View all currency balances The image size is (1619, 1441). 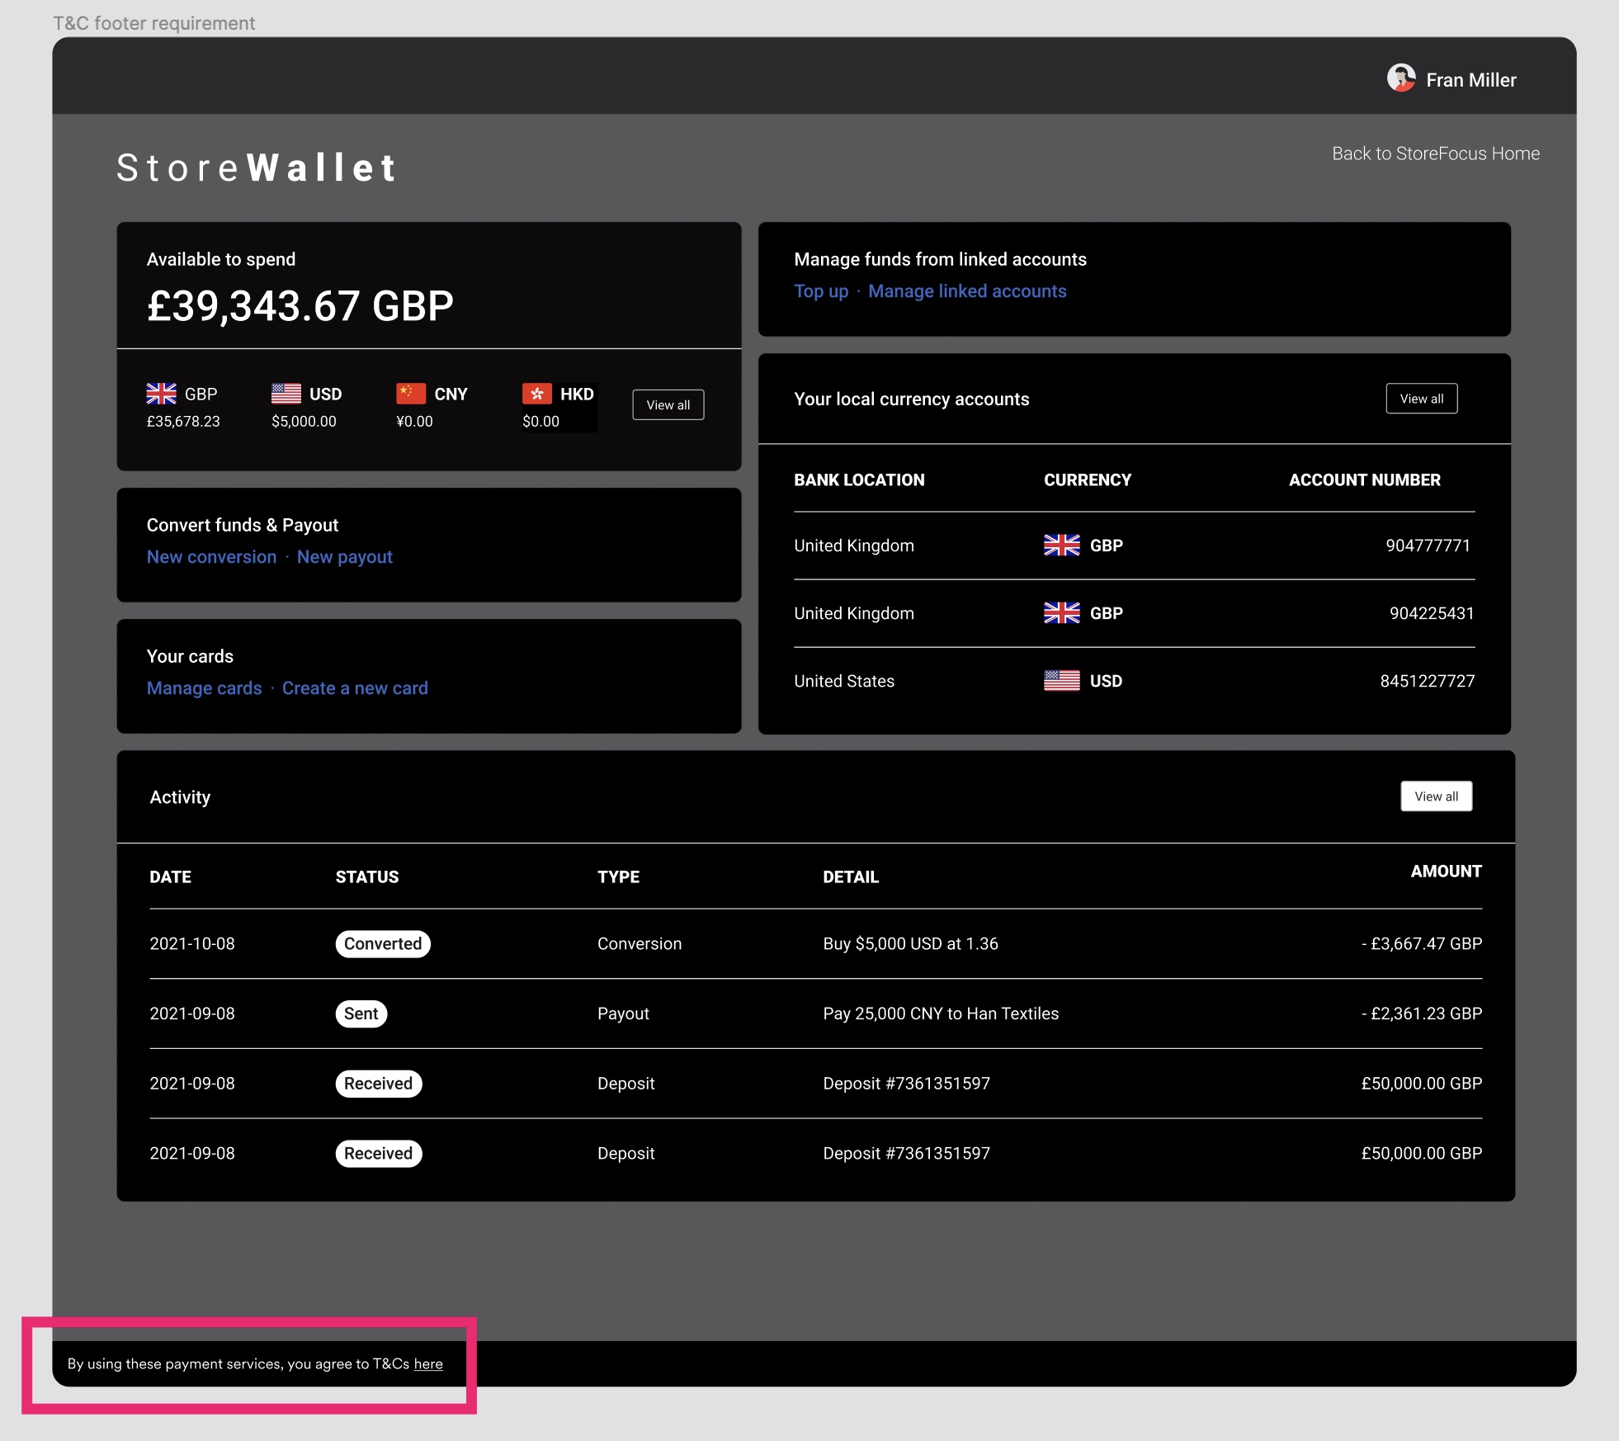point(668,405)
